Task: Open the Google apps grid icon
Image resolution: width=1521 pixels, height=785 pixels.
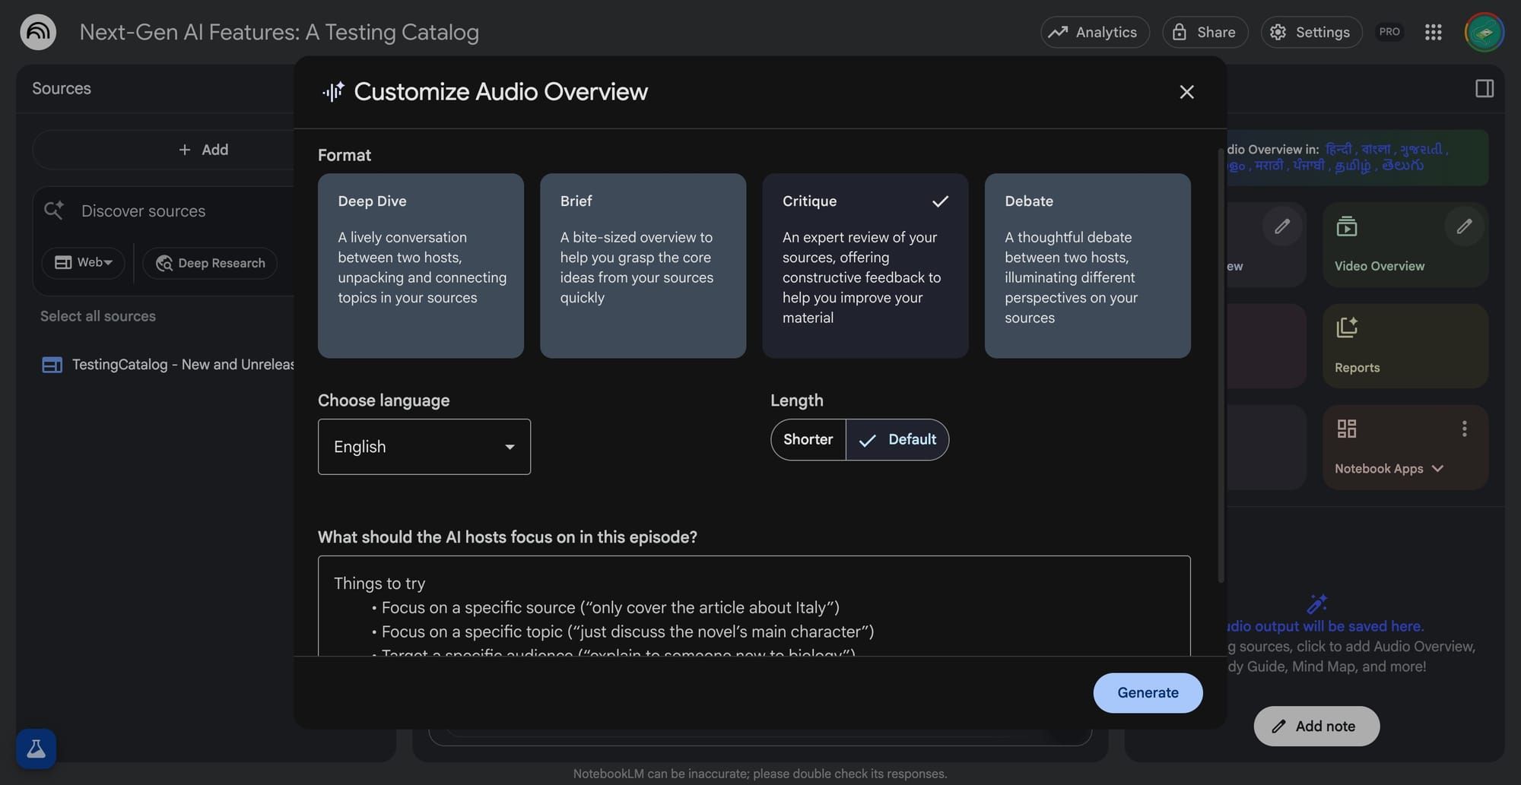Action: (x=1433, y=32)
